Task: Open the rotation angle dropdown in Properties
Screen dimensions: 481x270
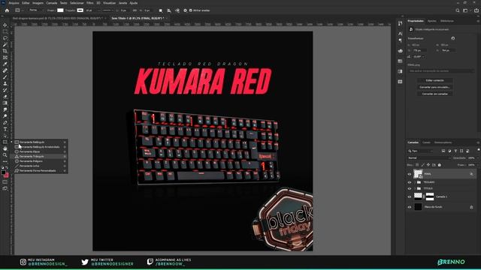Action: 419,57
